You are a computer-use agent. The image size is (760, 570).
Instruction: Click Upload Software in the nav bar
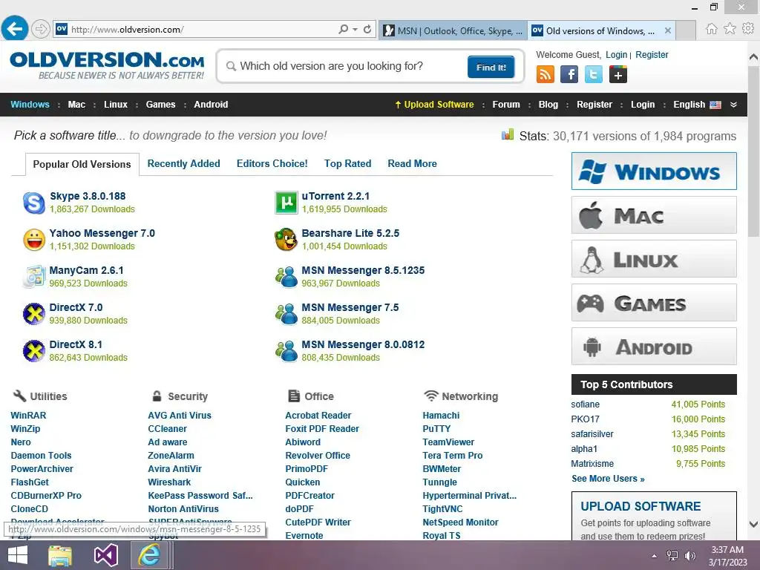point(434,105)
